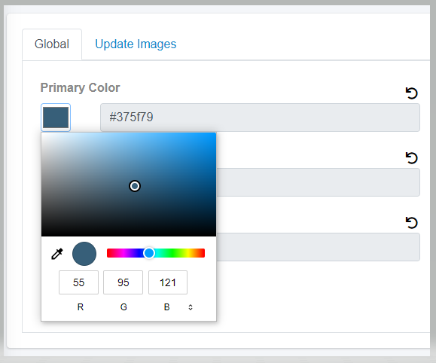Select the Global tab

click(52, 44)
